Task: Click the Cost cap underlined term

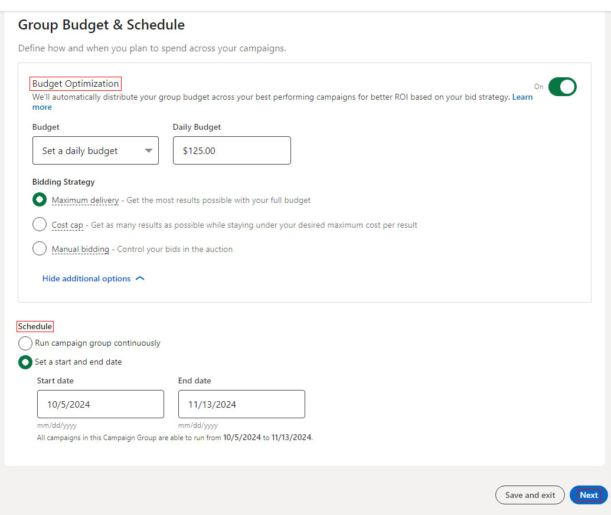Action: (67, 225)
